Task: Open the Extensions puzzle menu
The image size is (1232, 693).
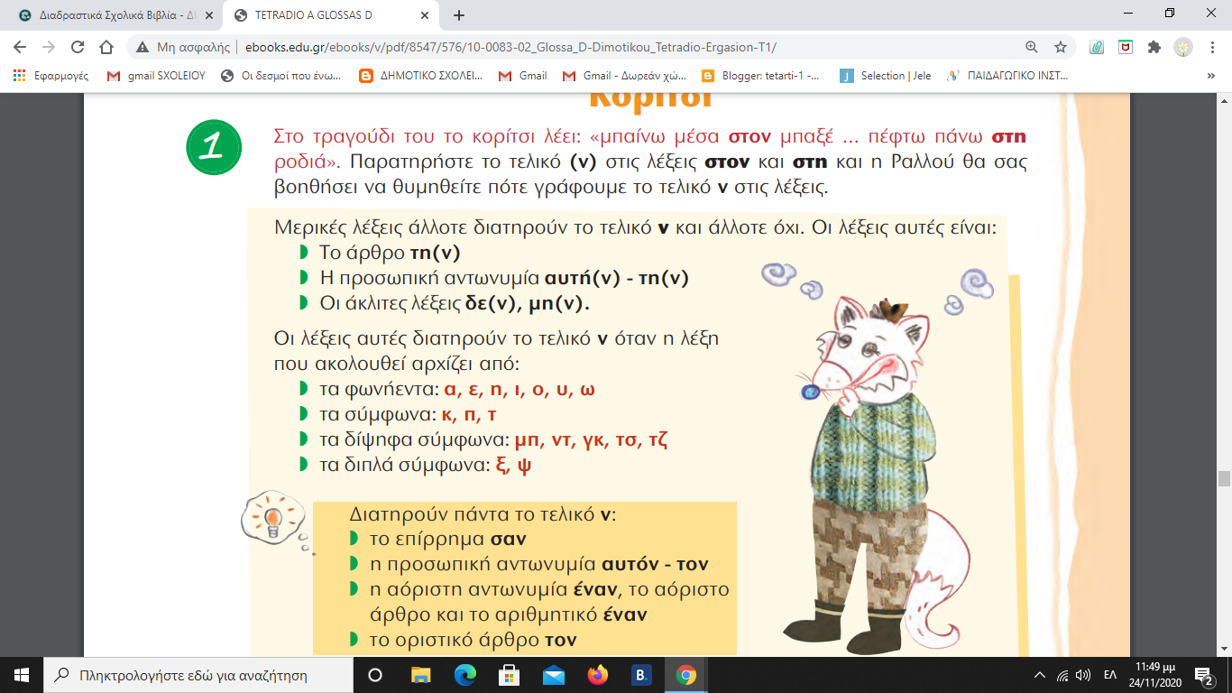Action: pos(1154,47)
